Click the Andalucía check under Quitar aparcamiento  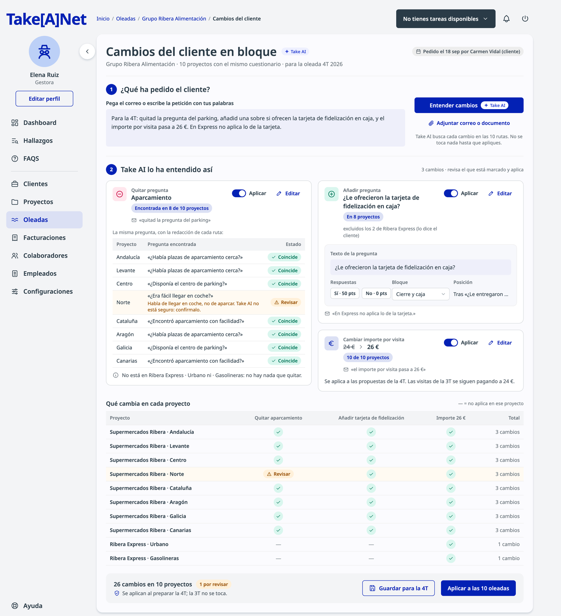point(278,432)
